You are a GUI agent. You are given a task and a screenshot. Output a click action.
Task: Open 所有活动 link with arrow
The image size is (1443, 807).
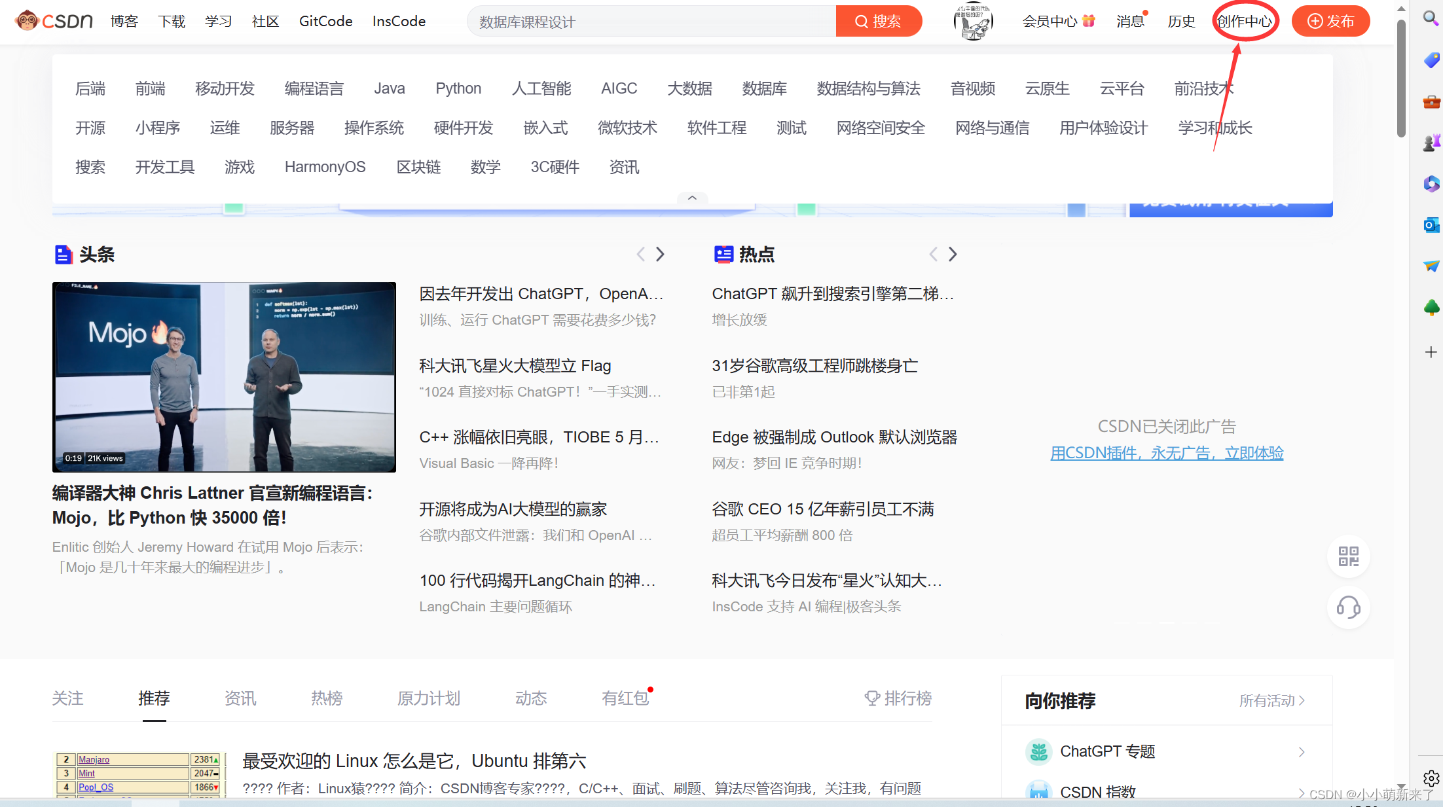tap(1272, 700)
